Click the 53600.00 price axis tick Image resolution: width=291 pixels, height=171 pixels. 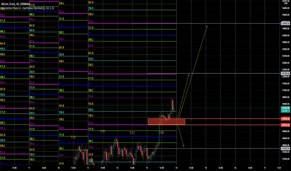(286, 49)
